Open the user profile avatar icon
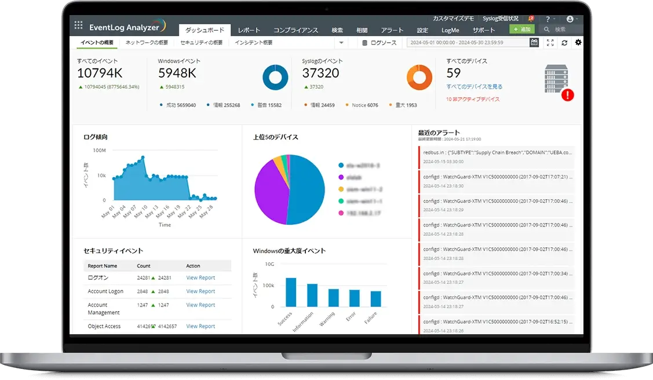The width and height of the screenshot is (653, 380). [570, 19]
